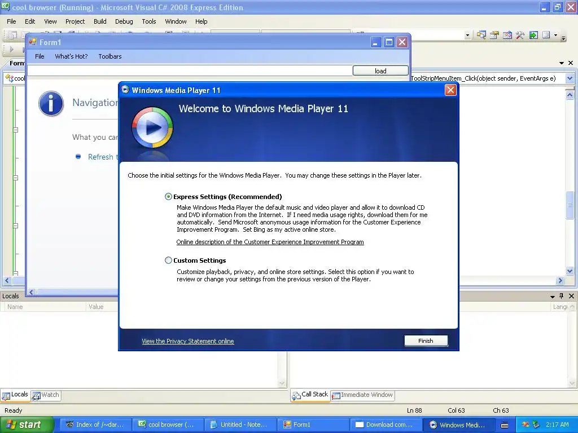Pin the Call Stack panel with pushpin icon
The width and height of the screenshot is (578, 433).
[x=561, y=295]
